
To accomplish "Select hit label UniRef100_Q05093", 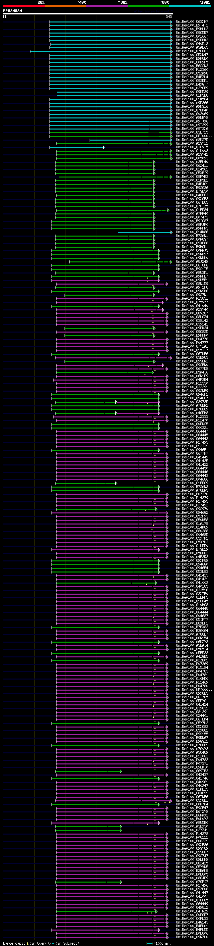I will [x=192, y=158].
